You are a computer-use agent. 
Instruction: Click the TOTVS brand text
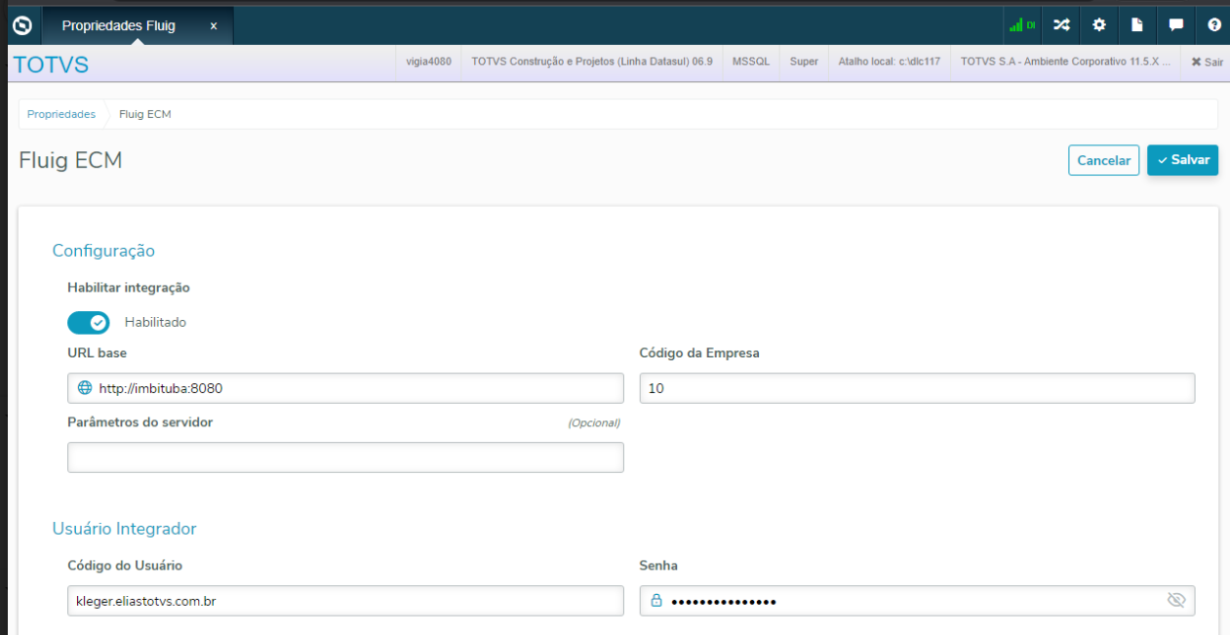(x=51, y=65)
